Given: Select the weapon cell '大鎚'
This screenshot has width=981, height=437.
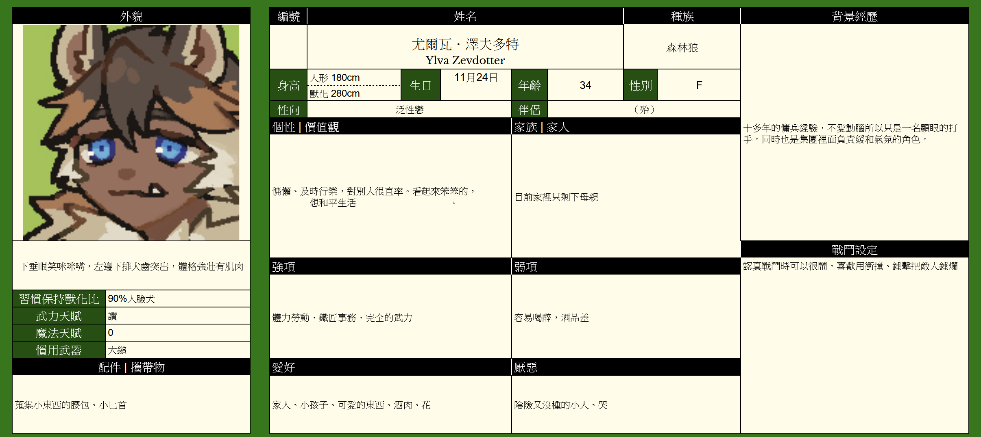Looking at the screenshot, I should [x=177, y=350].
